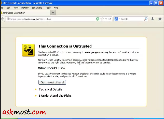The image size is (164, 119).
Task: Open the Help menu
Action: click(56, 8)
